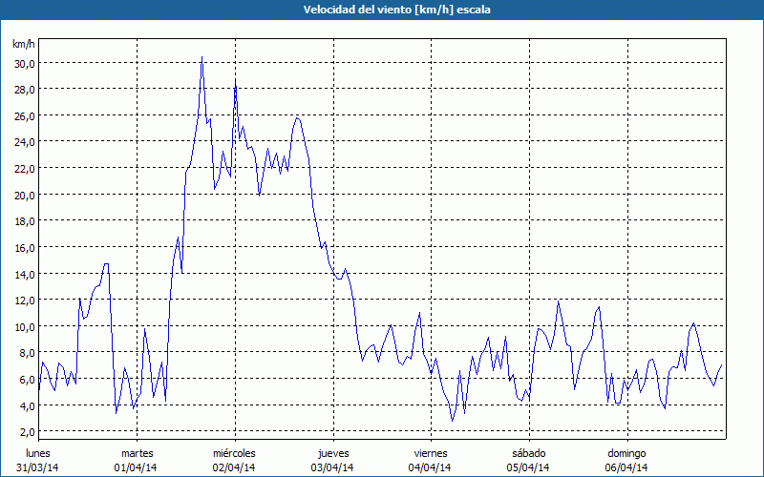Viewport: 764px width, 477px height.
Task: Click the 'sábado' day label
Action: [528, 453]
